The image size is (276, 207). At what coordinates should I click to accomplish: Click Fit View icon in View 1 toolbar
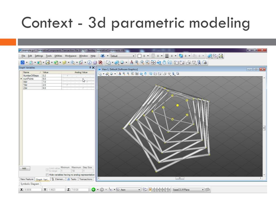(x=137, y=74)
